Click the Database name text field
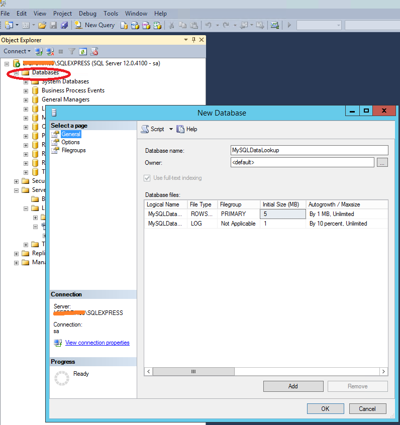 pos(309,150)
